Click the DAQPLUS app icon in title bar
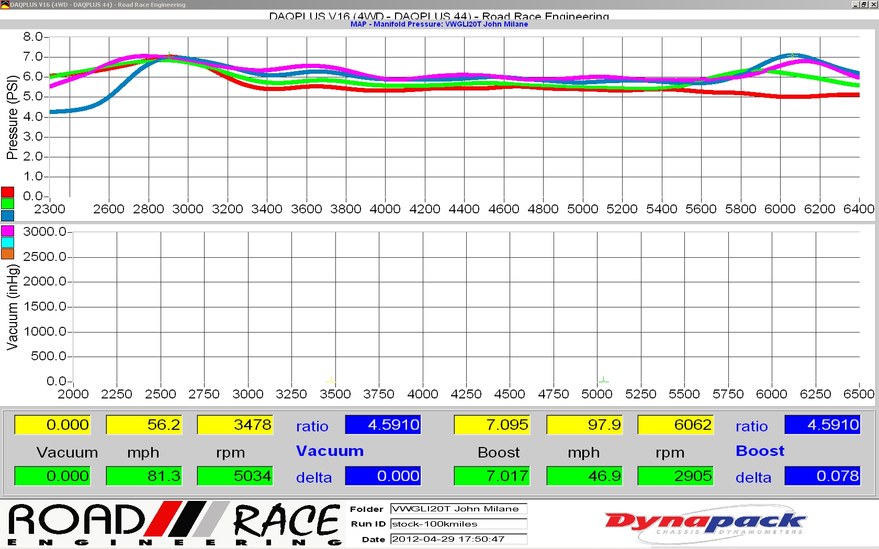The height and width of the screenshot is (549, 879). click(5, 5)
